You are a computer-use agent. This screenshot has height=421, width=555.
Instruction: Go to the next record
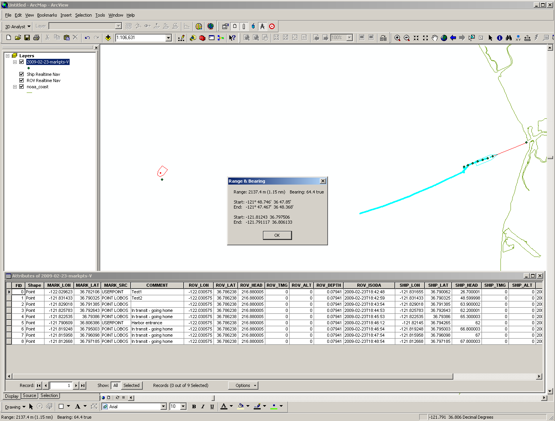click(x=76, y=385)
